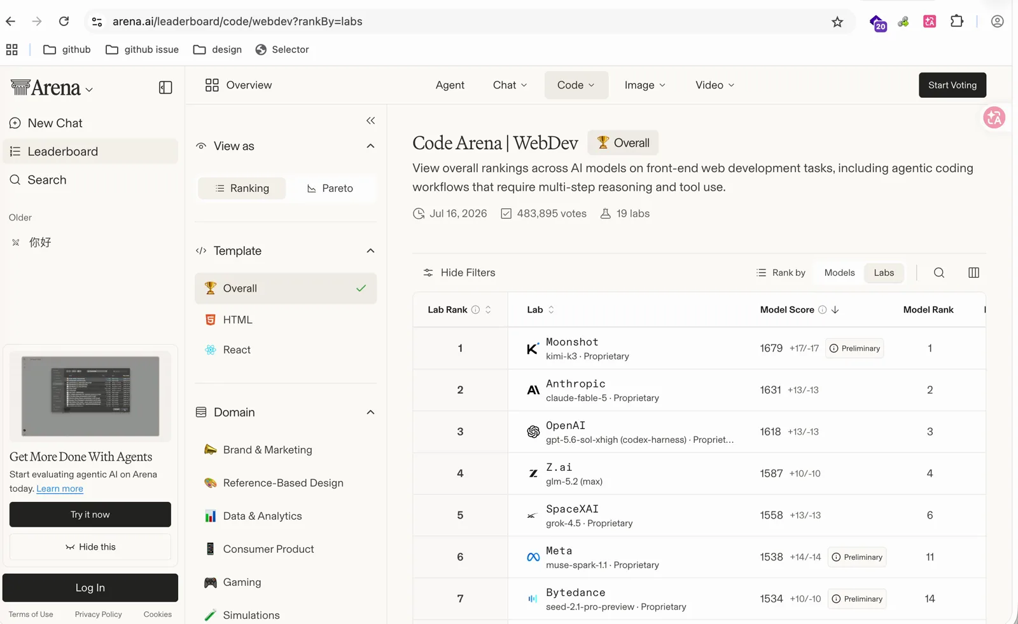Image resolution: width=1018 pixels, height=624 pixels.
Task: Go to Leaderboard in sidebar
Action: coord(90,151)
